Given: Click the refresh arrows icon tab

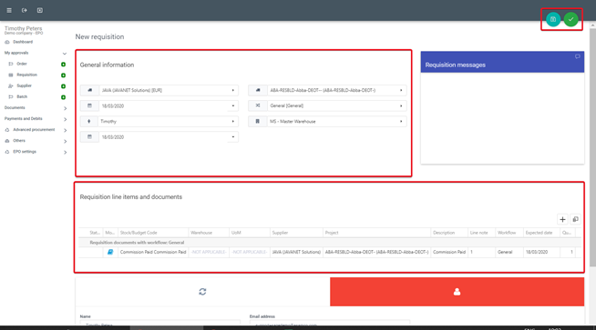Looking at the screenshot, I should [x=202, y=291].
